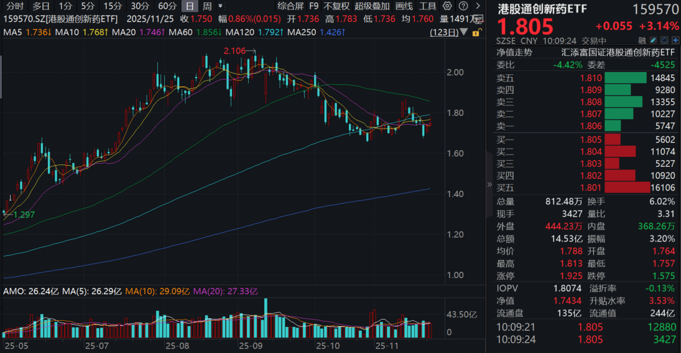
Task: Enable 画线 drawing mode
Action: [x=404, y=6]
